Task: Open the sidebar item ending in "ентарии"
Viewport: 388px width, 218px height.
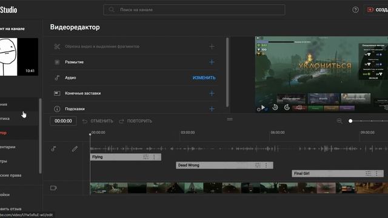Action: pyautogui.click(x=19, y=147)
